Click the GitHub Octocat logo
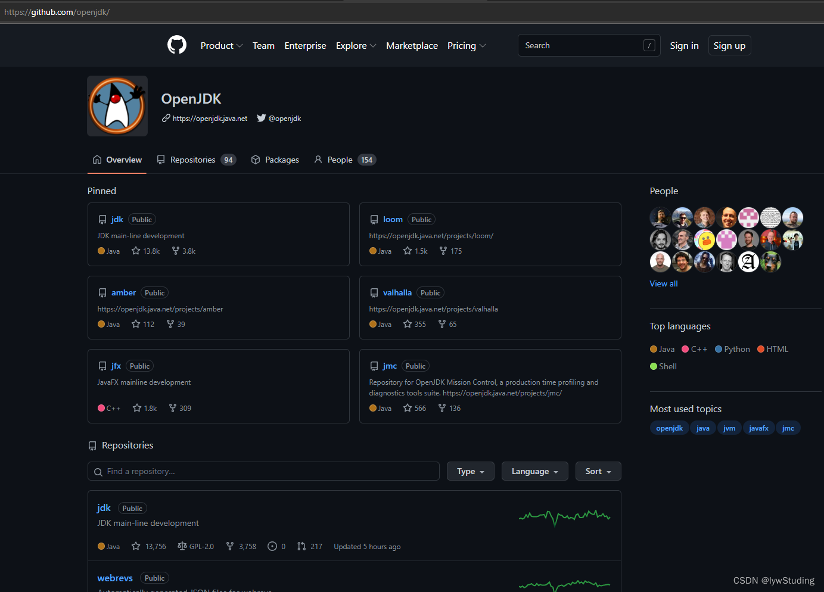The image size is (824, 592). (x=177, y=45)
